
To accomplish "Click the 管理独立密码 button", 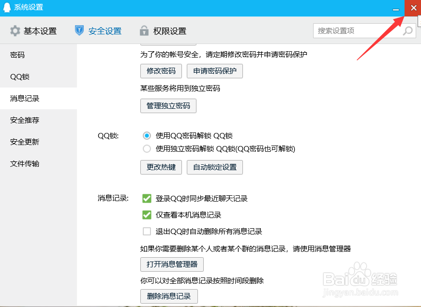I will (168, 106).
